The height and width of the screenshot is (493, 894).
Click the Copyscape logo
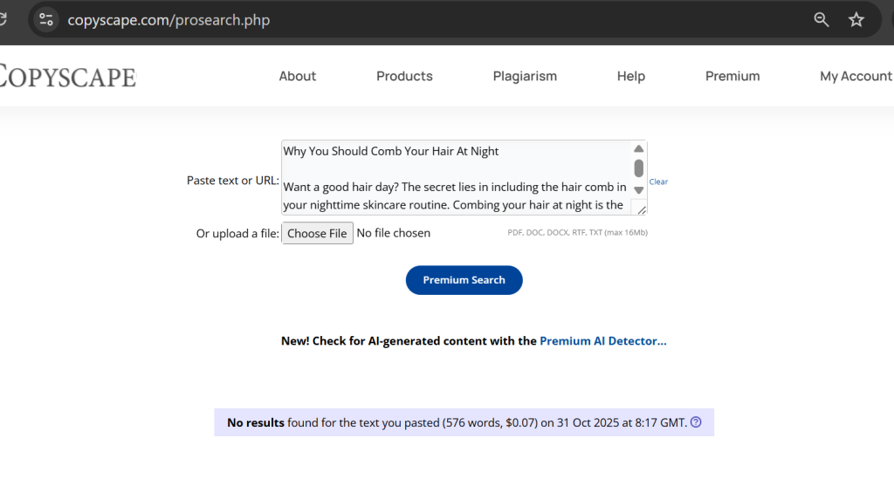68,76
